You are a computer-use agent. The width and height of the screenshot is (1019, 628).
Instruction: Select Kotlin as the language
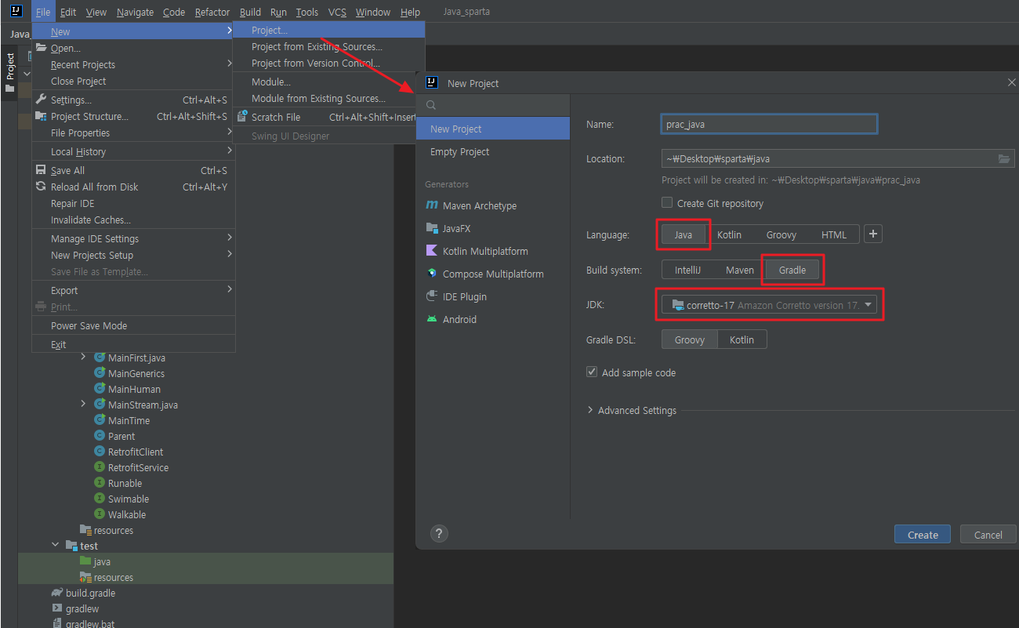pos(729,234)
